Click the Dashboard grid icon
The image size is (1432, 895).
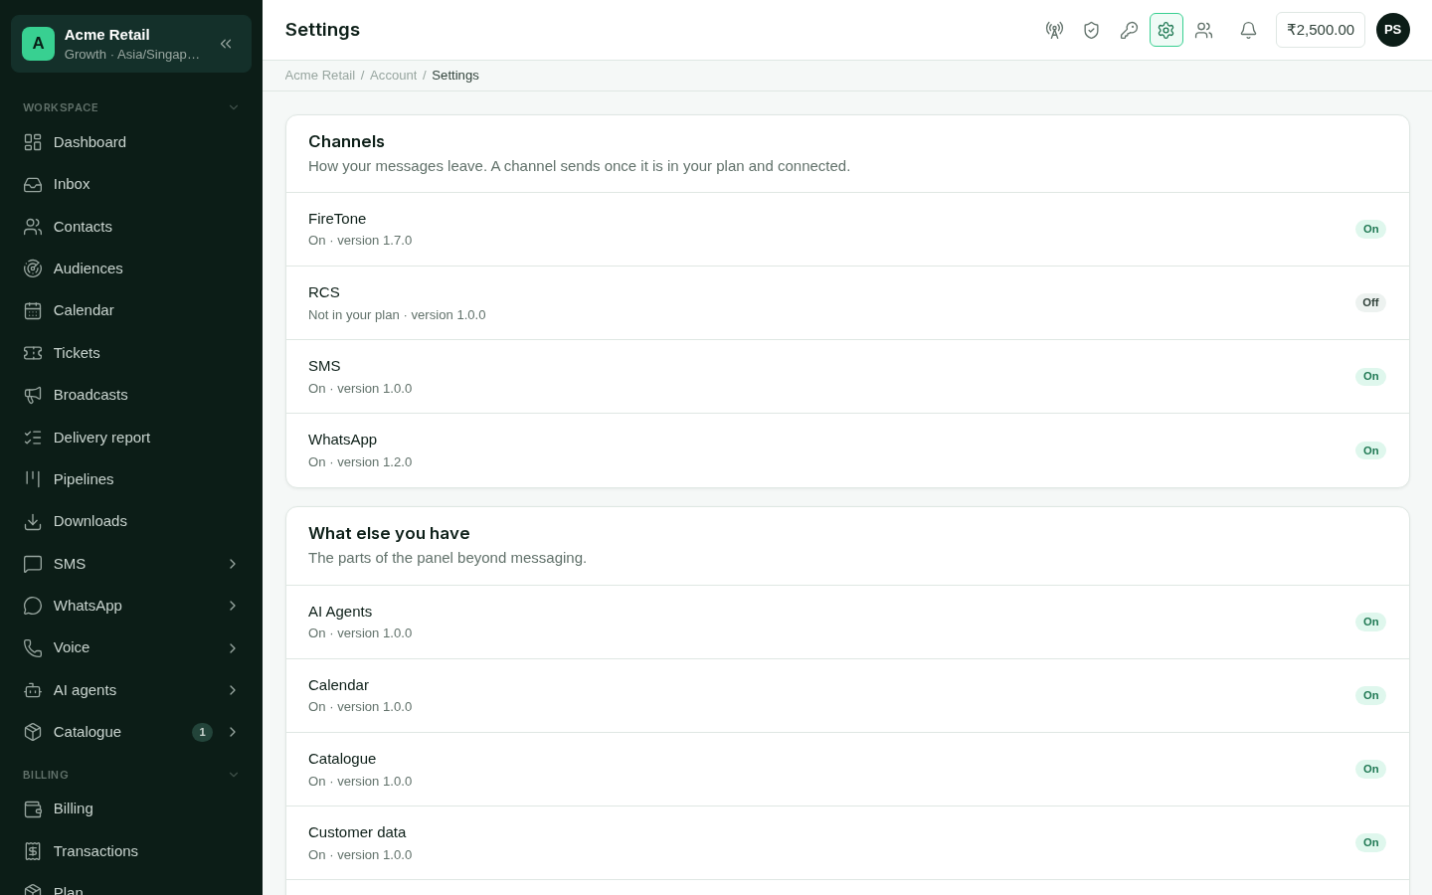coord(33,142)
